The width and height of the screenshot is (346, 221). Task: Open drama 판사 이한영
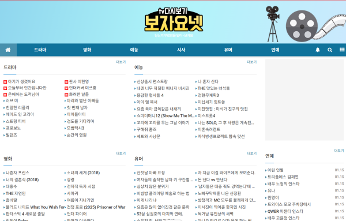click(x=79, y=82)
